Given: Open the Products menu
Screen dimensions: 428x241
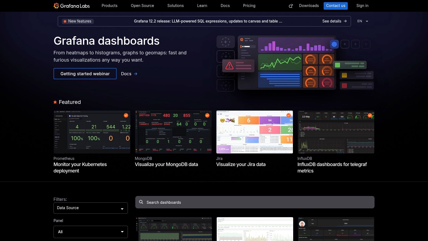Looking at the screenshot, I should tap(109, 6).
